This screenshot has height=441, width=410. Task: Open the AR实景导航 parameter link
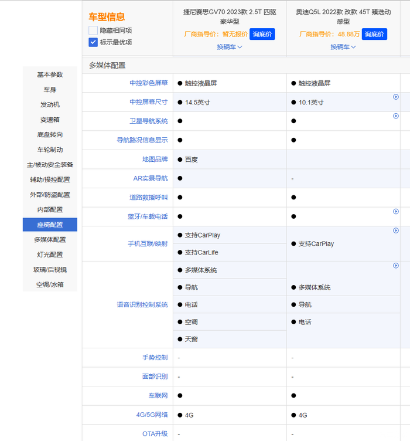pyautogui.click(x=150, y=178)
